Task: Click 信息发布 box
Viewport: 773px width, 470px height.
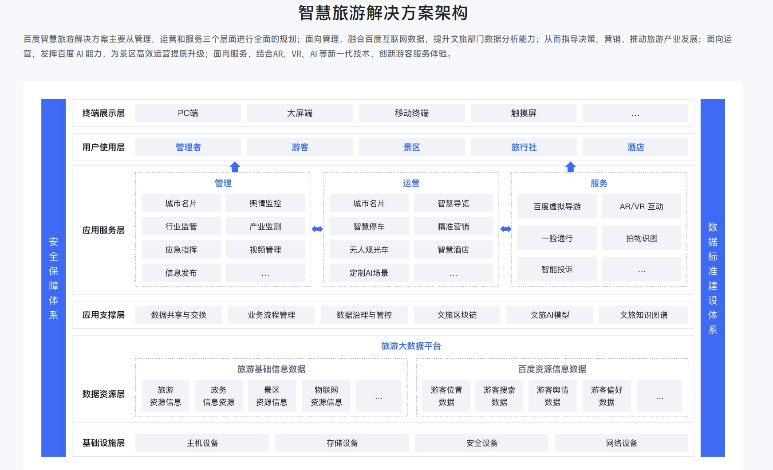Action: (x=181, y=273)
